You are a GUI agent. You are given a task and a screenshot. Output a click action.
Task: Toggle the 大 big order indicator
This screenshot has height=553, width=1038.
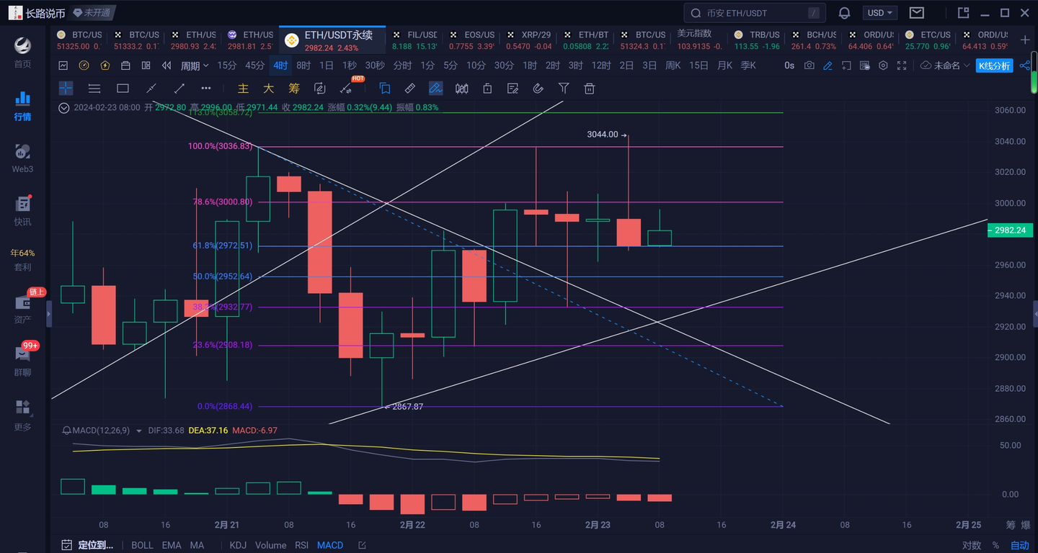point(268,89)
